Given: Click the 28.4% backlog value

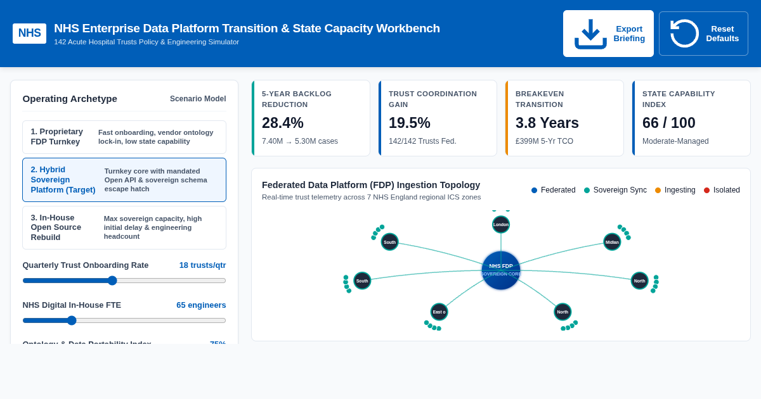Looking at the screenshot, I should 283,123.
